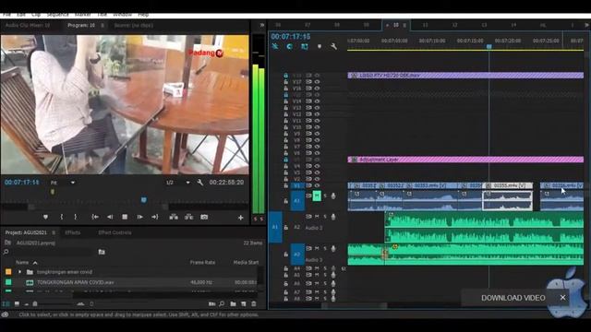Dismiss the DOWNLOAD VIDEO overlay with X
The width and height of the screenshot is (591, 332).
point(562,297)
